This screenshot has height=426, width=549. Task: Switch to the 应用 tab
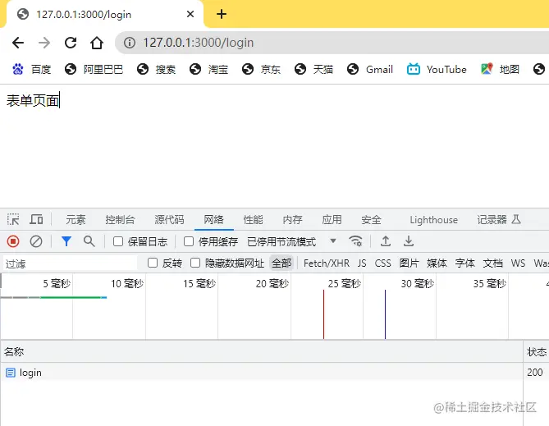[332, 220]
